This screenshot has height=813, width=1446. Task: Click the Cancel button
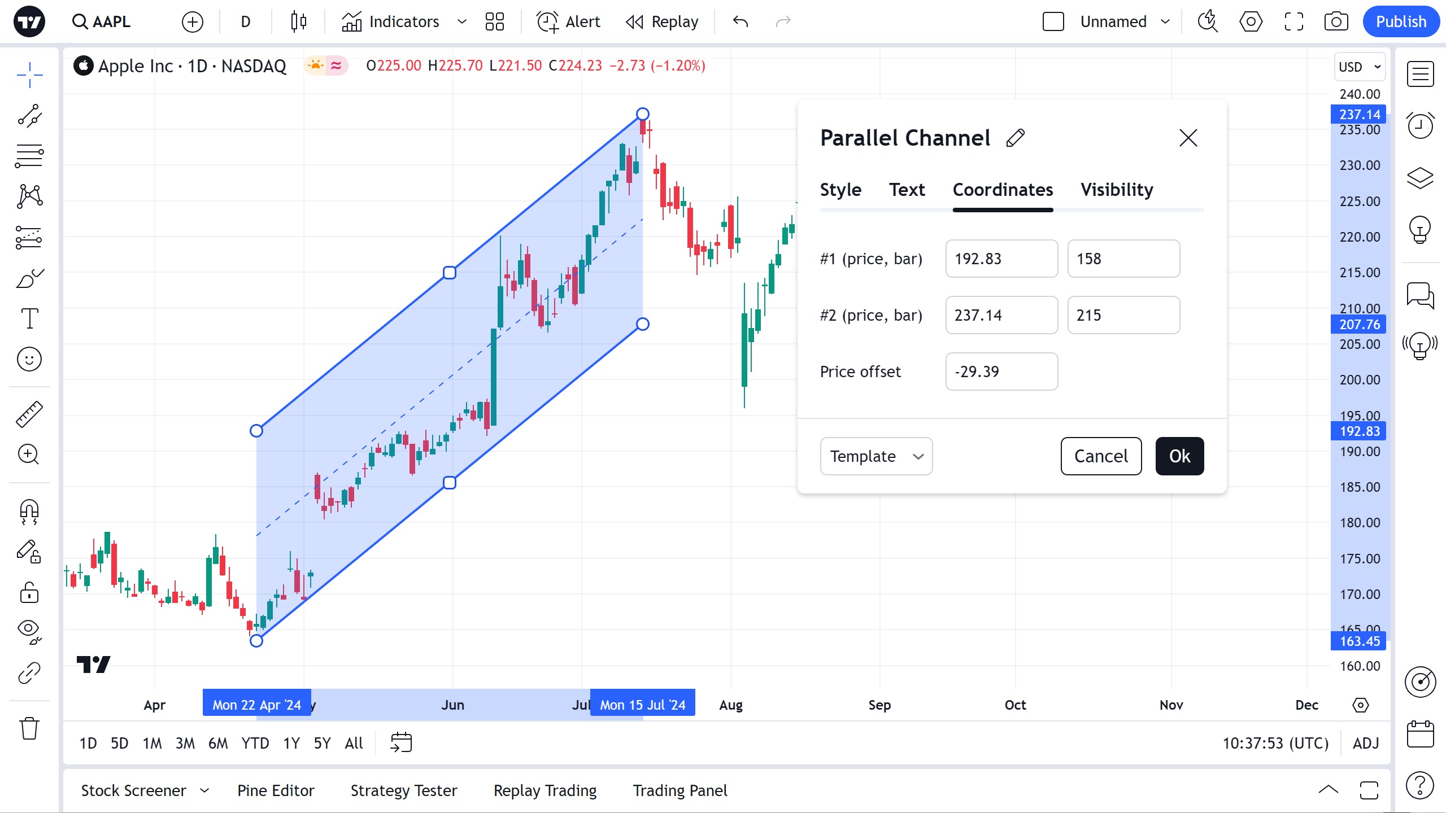[x=1101, y=456]
